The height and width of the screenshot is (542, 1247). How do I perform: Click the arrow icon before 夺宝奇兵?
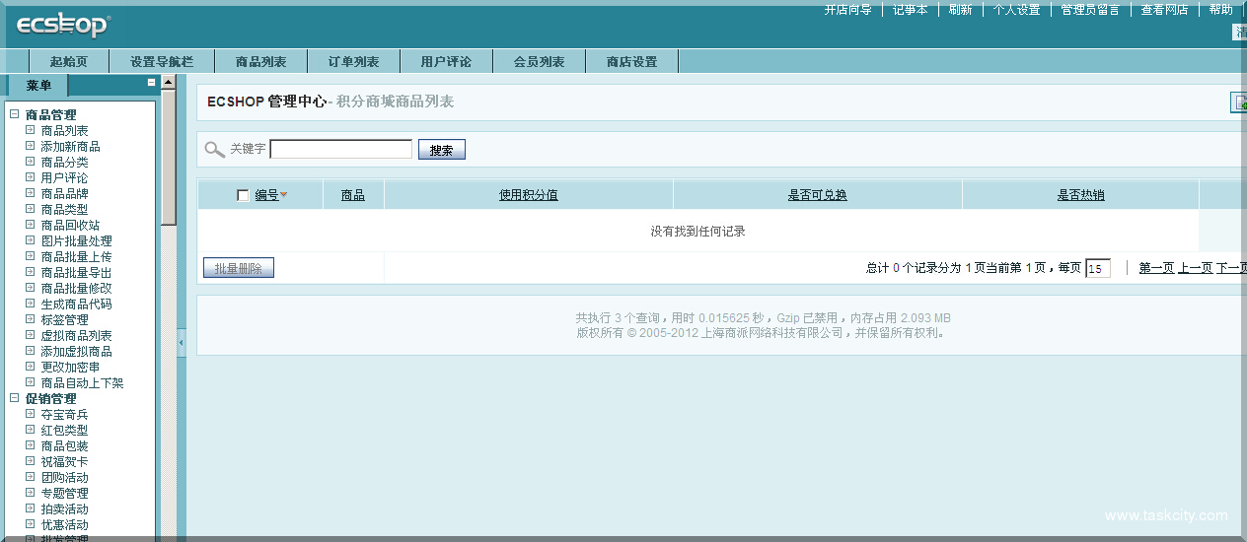[31, 414]
